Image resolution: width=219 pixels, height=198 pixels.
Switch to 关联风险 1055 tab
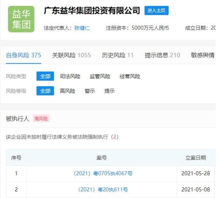pos(71,55)
